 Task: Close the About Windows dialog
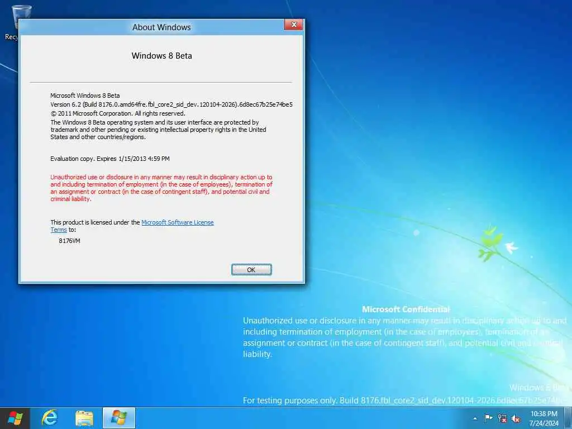click(294, 25)
